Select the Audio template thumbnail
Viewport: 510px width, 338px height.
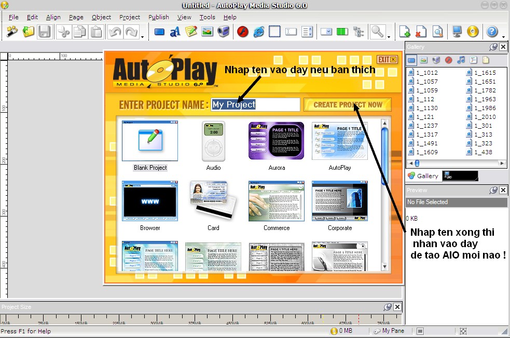tap(213, 141)
